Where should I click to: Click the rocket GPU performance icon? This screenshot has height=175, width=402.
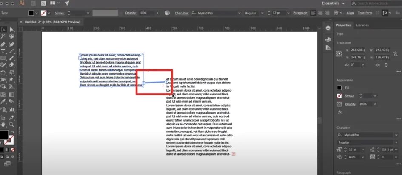point(67,3)
